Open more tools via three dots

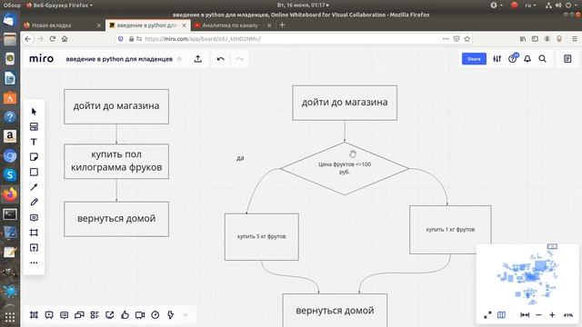point(34,263)
